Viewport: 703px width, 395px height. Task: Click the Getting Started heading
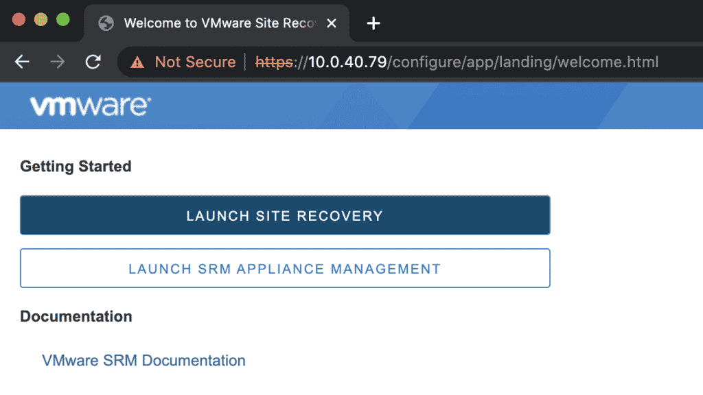76,166
